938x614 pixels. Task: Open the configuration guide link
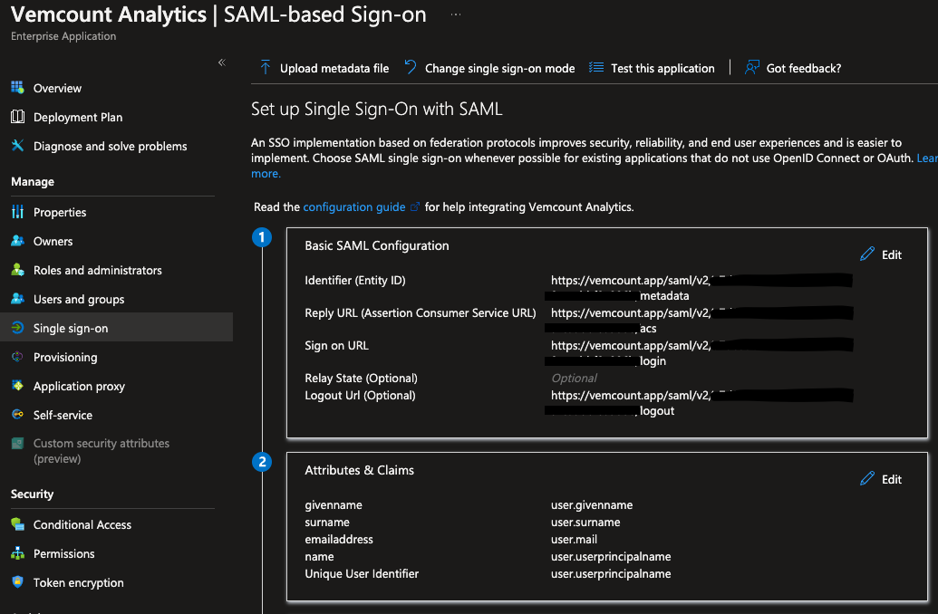coord(354,206)
